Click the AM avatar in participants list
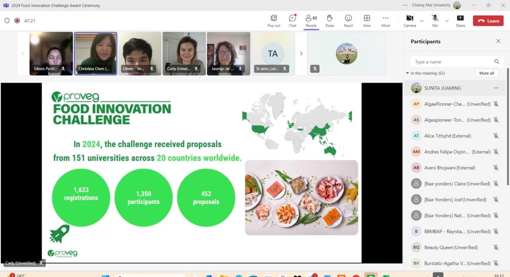This screenshot has height=277, width=510. [416, 152]
